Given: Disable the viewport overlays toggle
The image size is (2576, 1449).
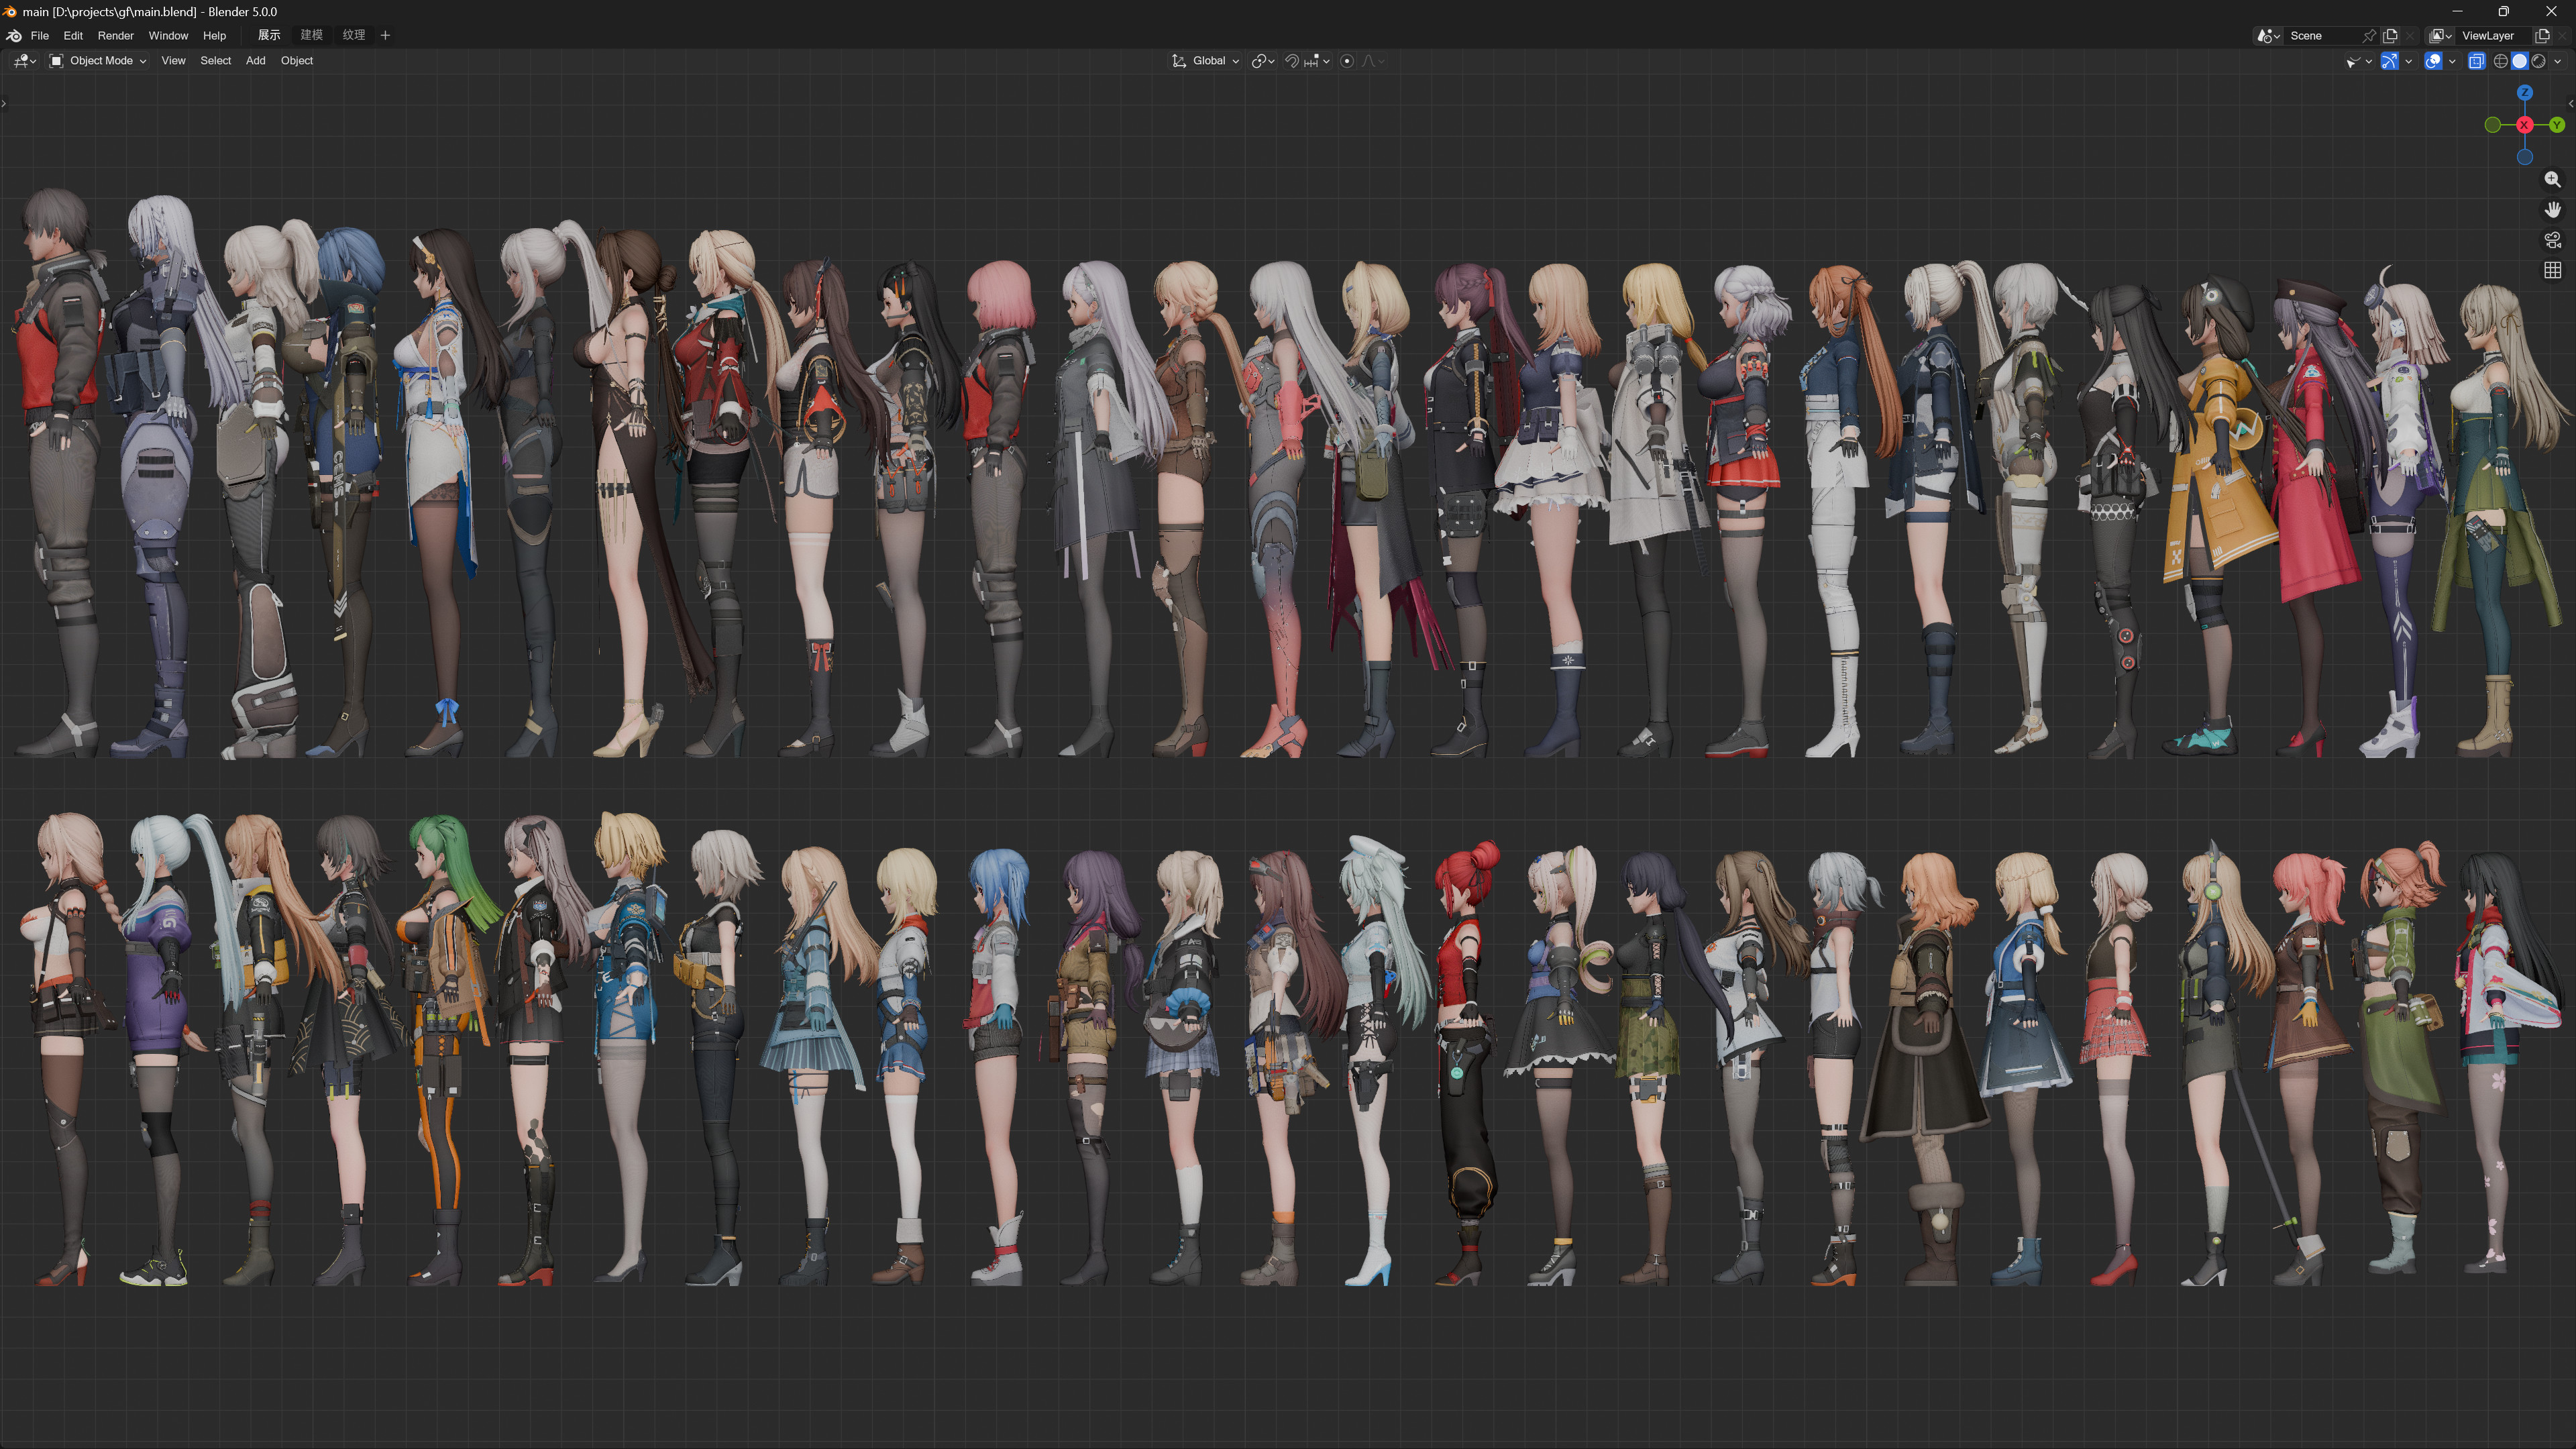Looking at the screenshot, I should pyautogui.click(x=2433, y=61).
